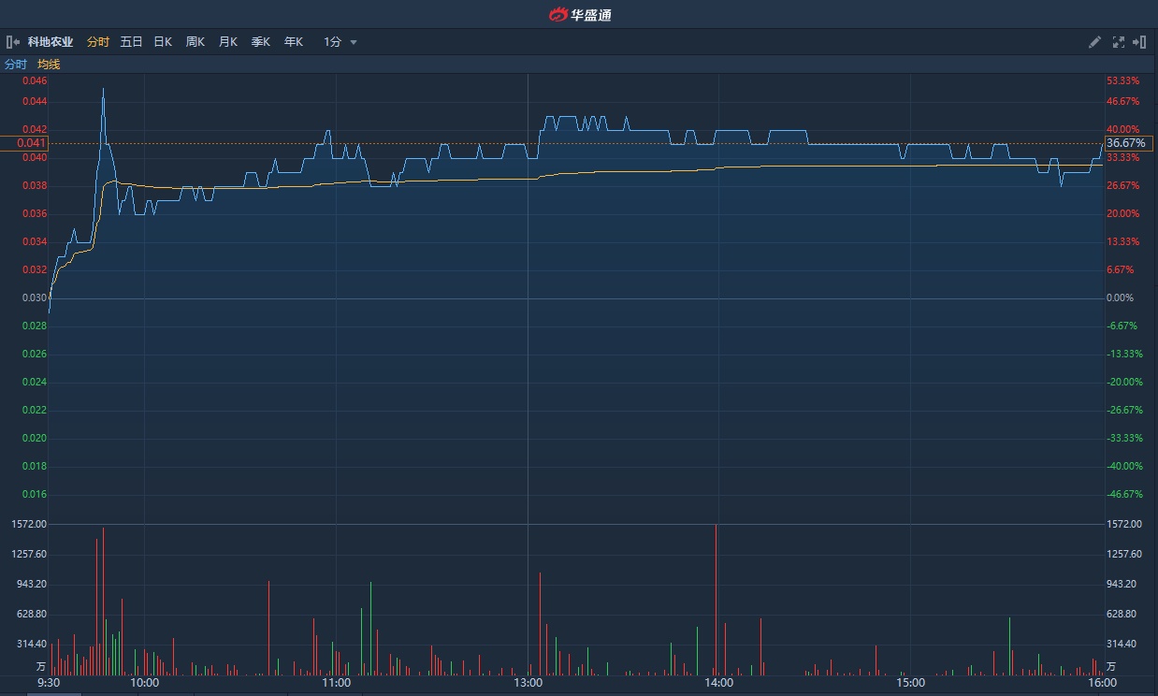Select the pencil drawing tool icon
The width and height of the screenshot is (1158, 696).
tap(1094, 42)
